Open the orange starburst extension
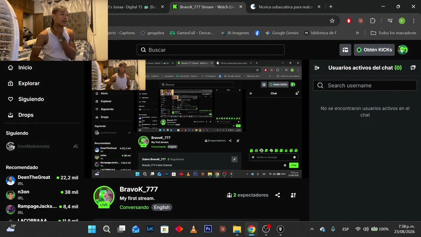421x237 pixels. tap(360, 21)
